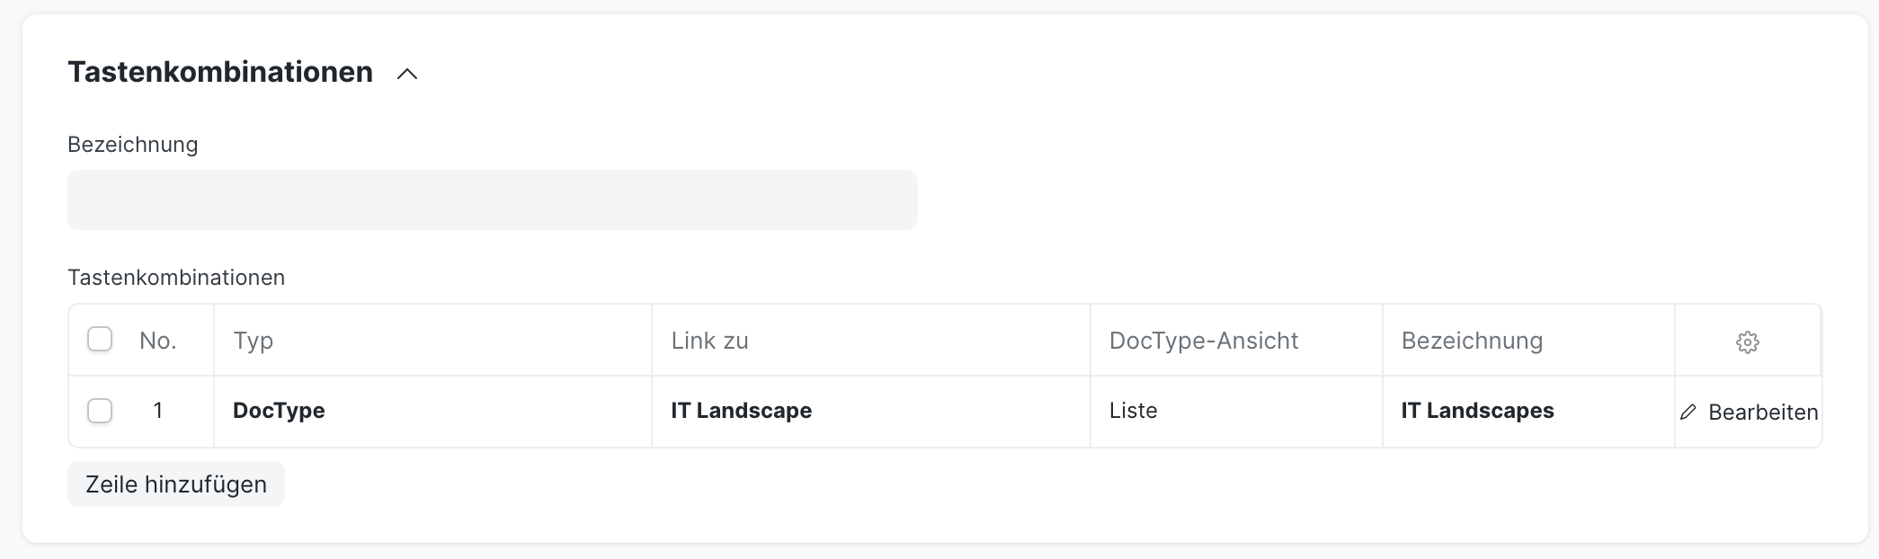
Task: Focus the empty Bezeichnung input field
Action: click(x=493, y=200)
